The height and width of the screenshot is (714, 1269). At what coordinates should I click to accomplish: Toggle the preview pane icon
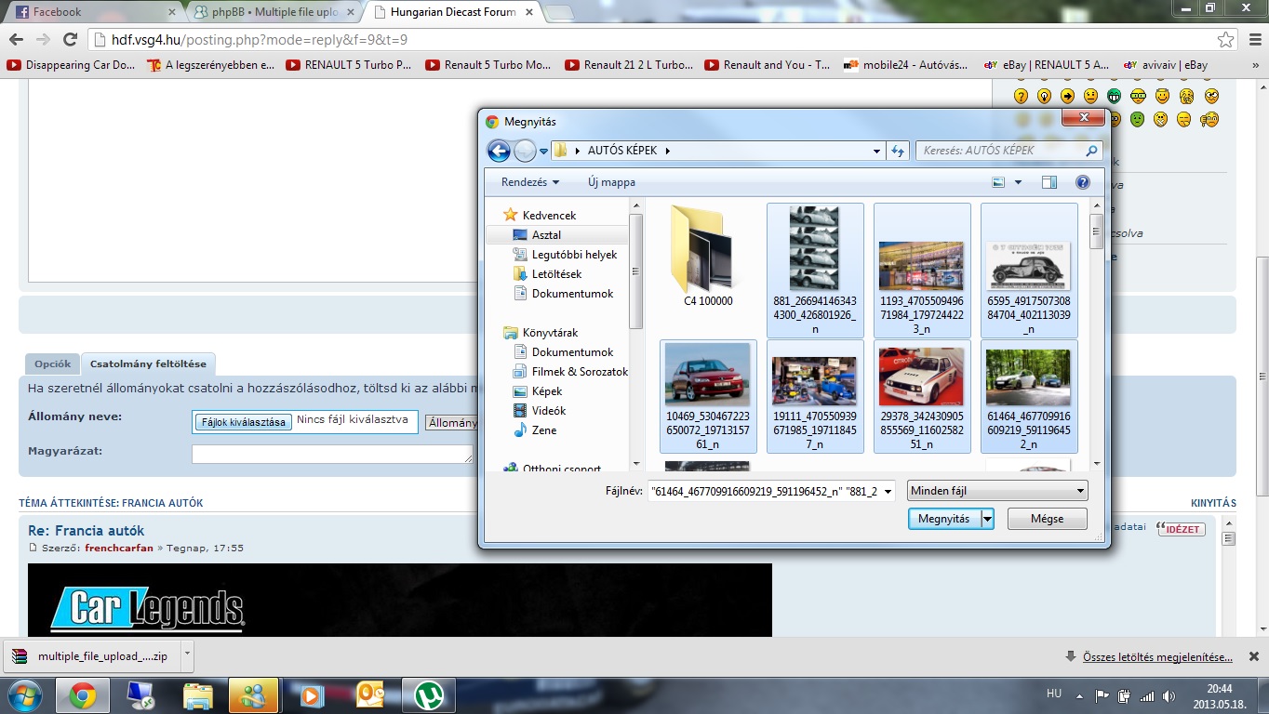pos(1049,182)
